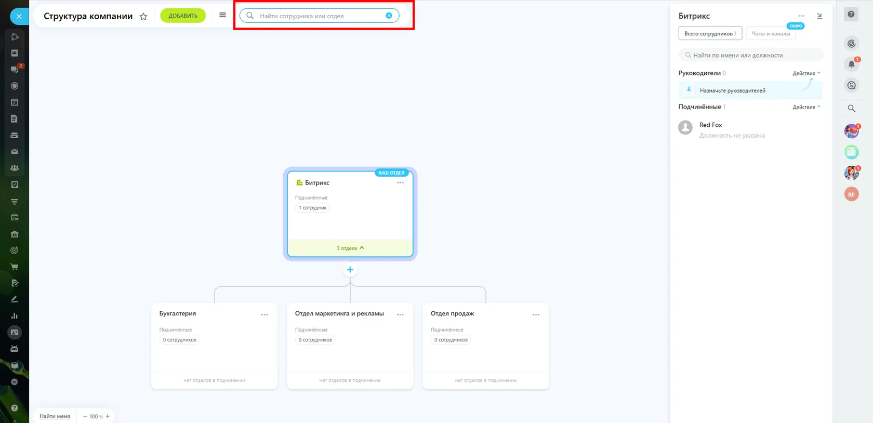Open the three-dot menu on Бухгалтерия card
This screenshot has width=873, height=423.
264,314
